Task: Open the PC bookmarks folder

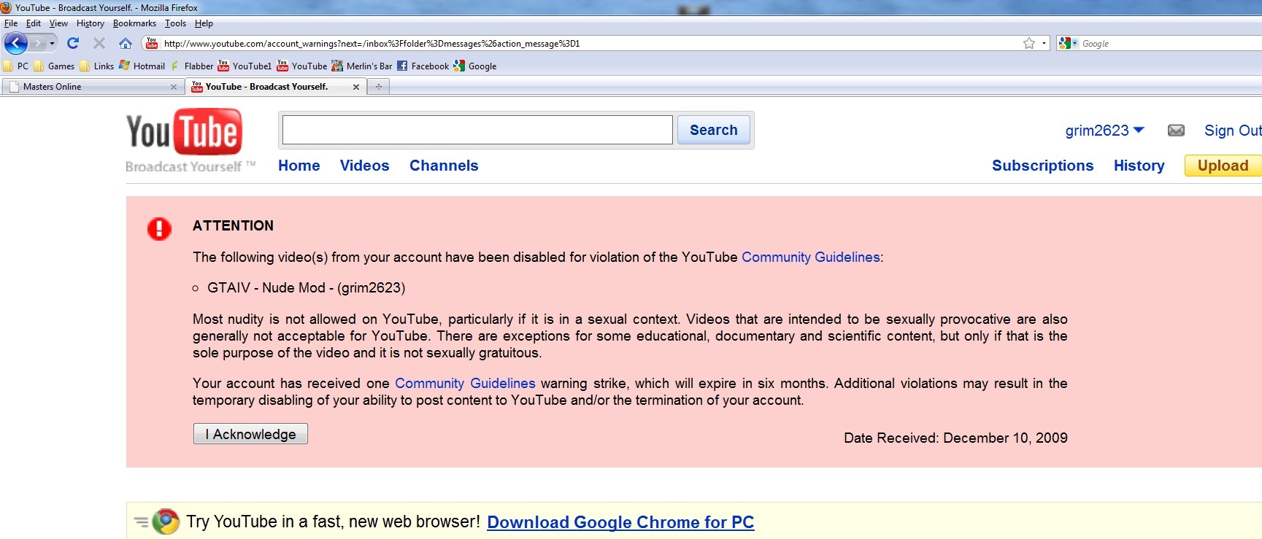Action: point(16,66)
